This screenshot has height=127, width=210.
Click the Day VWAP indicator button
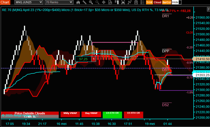(x=91, y=114)
